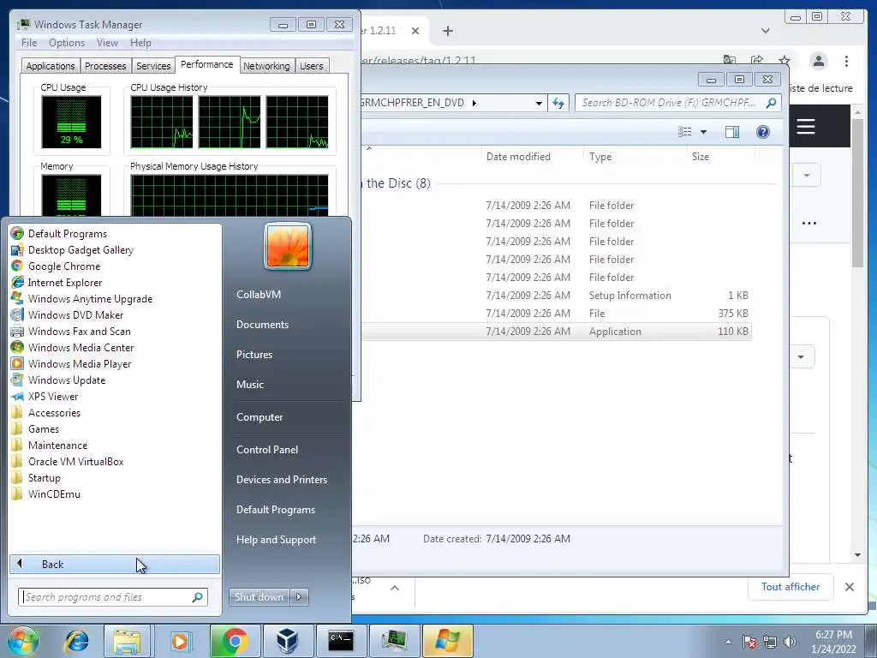
Task: Click the Windows flag taskbar icon
Action: pos(447,641)
